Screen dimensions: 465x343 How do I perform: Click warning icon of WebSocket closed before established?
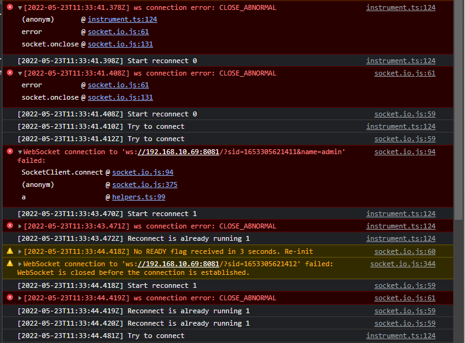[x=10, y=263]
